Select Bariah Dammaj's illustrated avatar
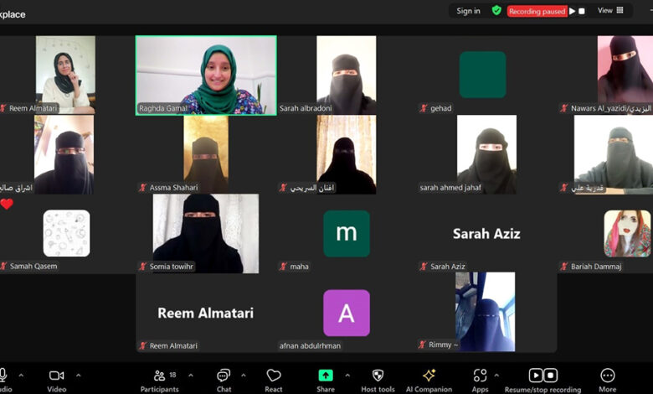This screenshot has height=394, width=653. [x=627, y=234]
